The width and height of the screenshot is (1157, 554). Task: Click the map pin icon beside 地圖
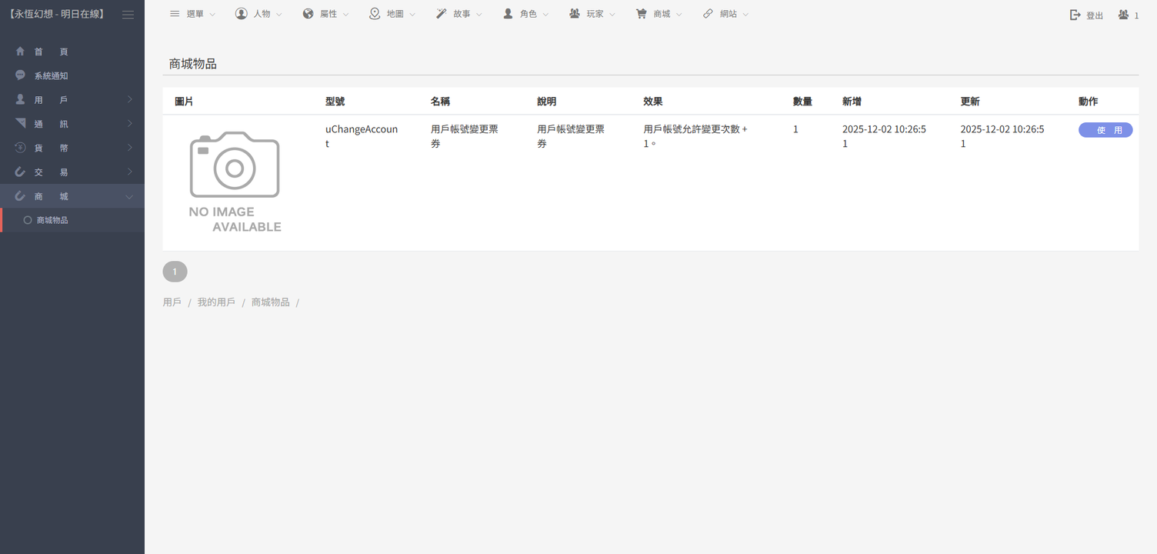point(375,14)
